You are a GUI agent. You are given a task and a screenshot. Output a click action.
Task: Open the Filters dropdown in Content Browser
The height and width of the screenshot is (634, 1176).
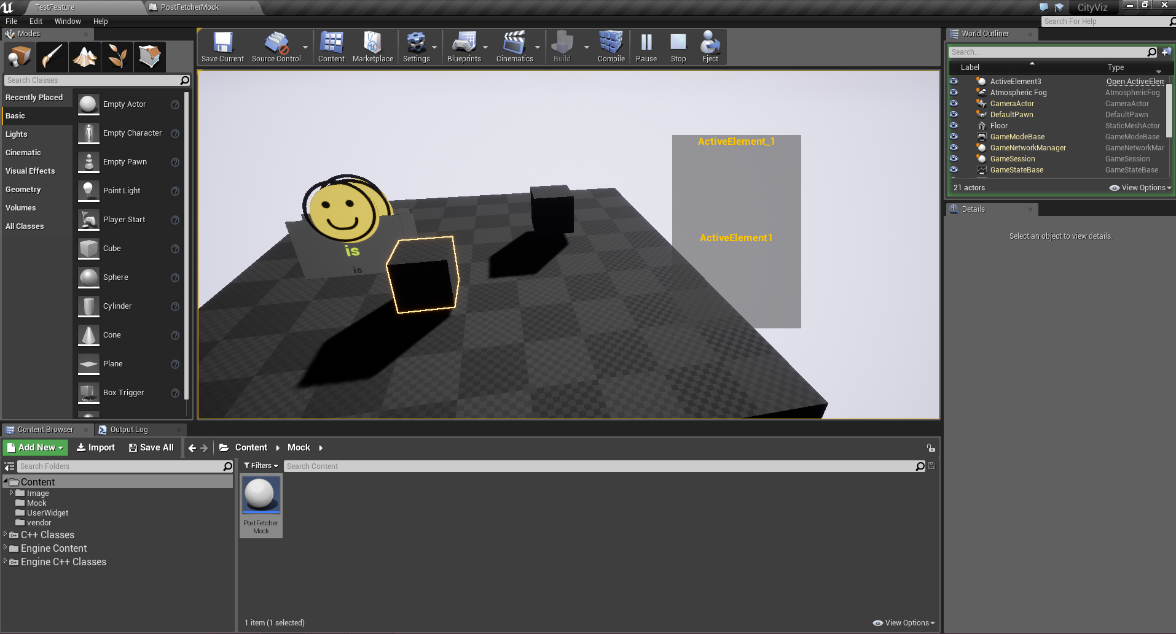261,466
